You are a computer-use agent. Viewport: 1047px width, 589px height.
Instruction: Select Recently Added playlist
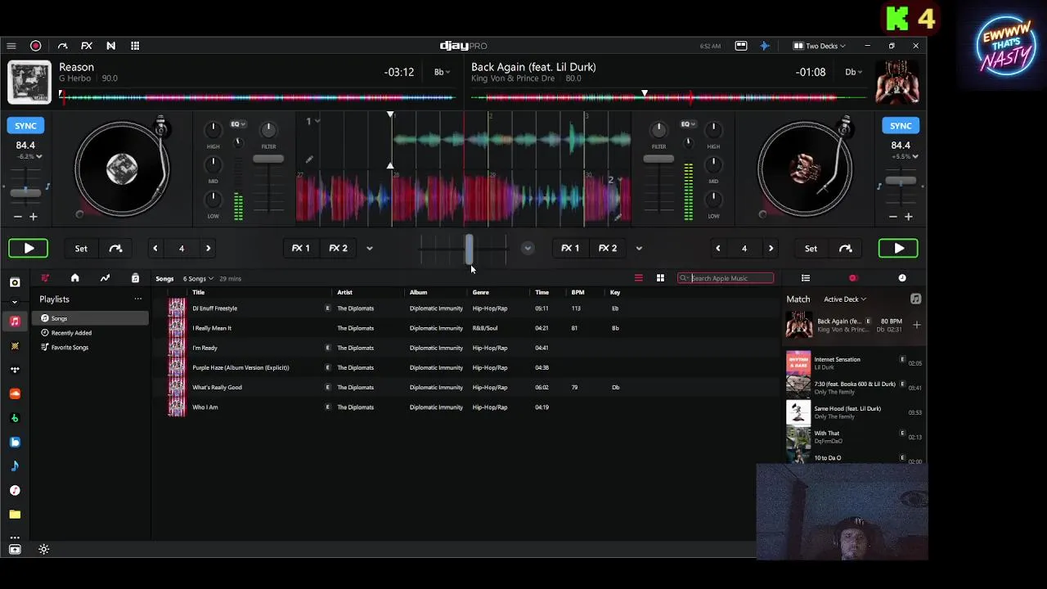click(x=72, y=333)
